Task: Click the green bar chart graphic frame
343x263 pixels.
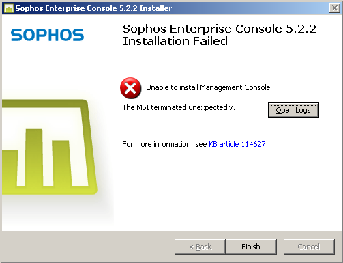Action: tap(49, 147)
